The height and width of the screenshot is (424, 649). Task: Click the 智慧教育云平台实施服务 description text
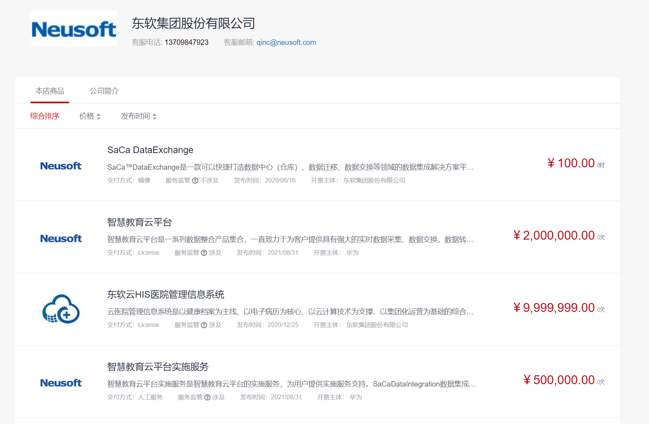coord(292,384)
